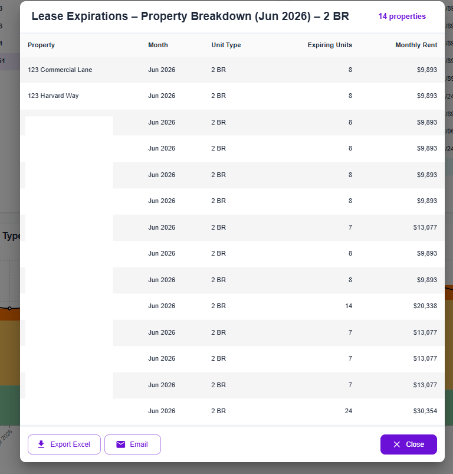453x474 pixels.
Task: Click the cell showing 24 expiring units
Action: pos(348,411)
